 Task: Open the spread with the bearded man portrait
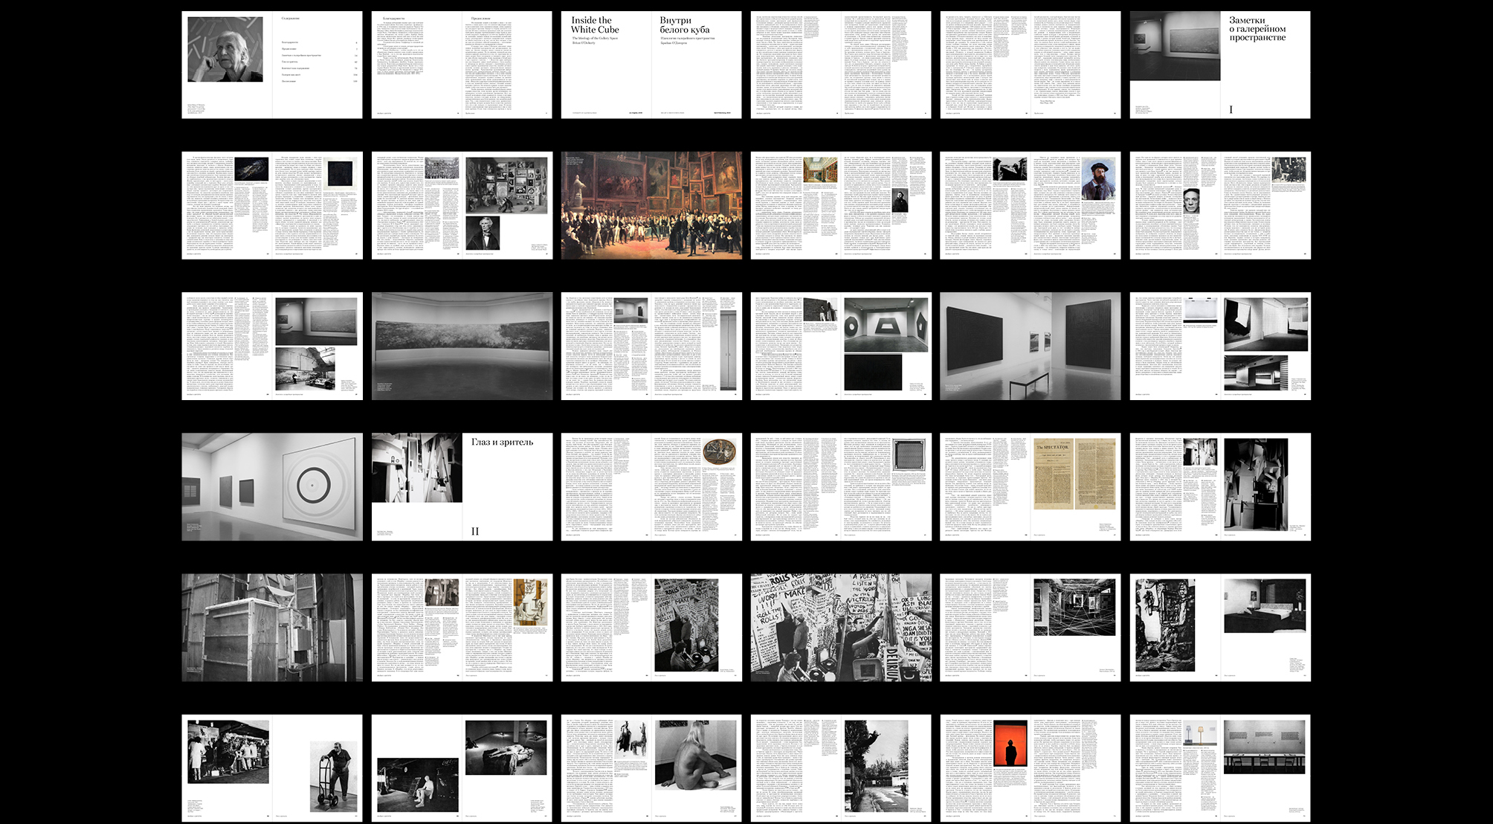[1030, 205]
